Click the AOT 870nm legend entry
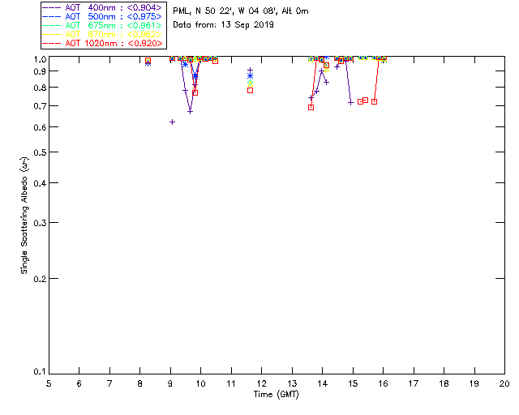The width and height of the screenshot is (519, 415). tap(102, 34)
